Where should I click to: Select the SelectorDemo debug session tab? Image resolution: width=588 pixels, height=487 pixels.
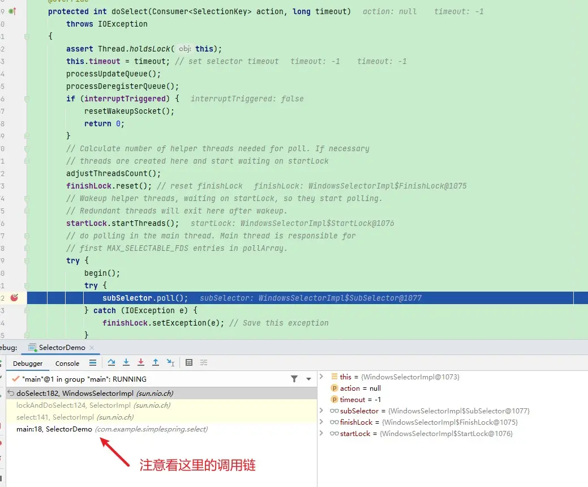[x=62, y=348]
